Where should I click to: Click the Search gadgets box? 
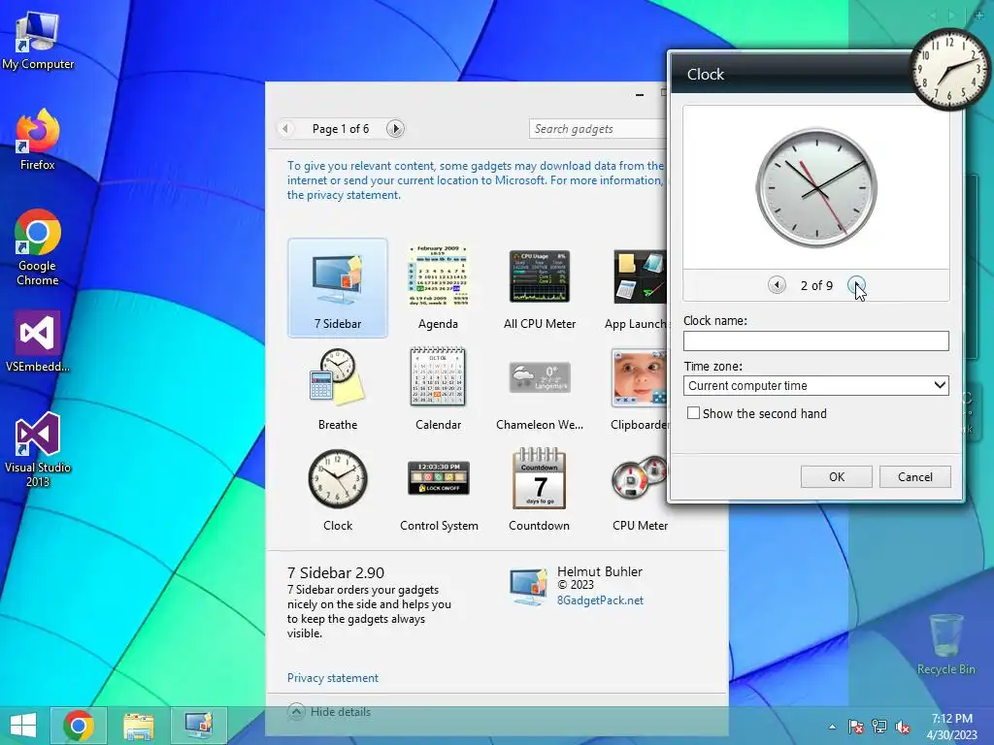(x=597, y=129)
